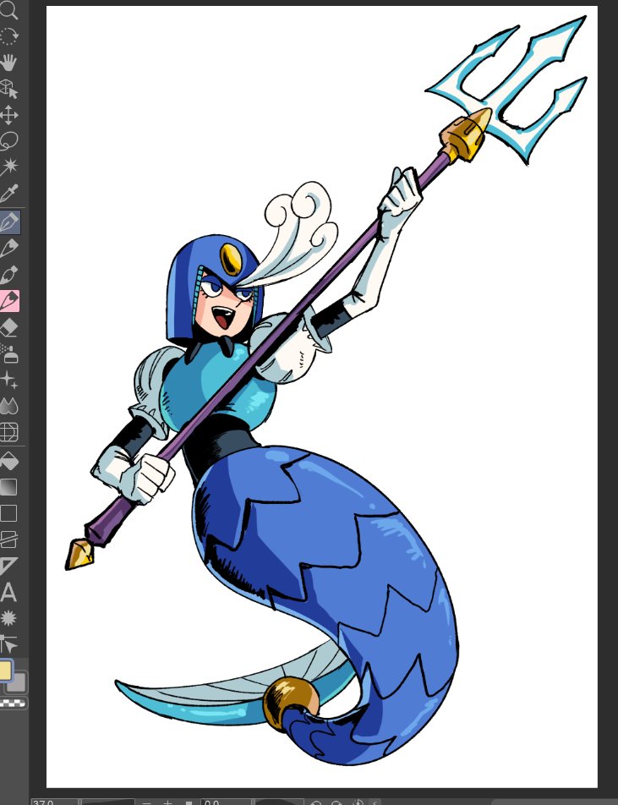Select the Move layer arrows tool
The image size is (618, 805).
[8, 115]
